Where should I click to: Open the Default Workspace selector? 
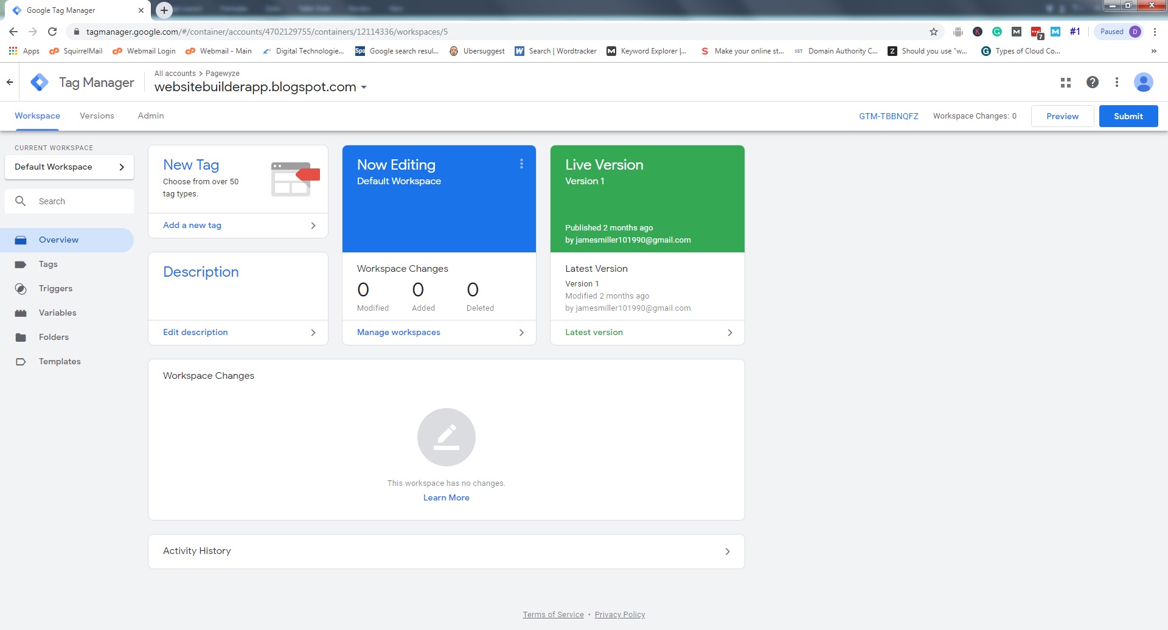click(69, 167)
